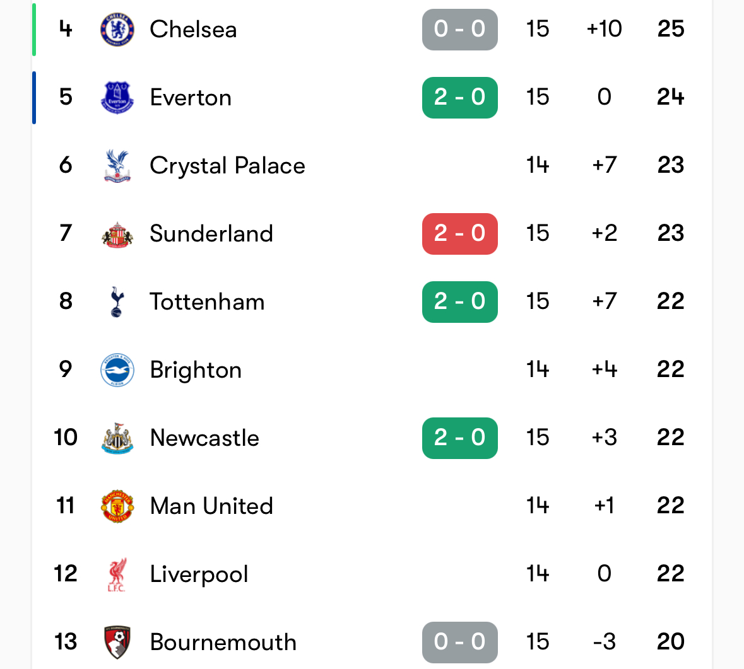Select Tottenham's green 2 - 0 score badge
The image size is (744, 669).
click(459, 301)
